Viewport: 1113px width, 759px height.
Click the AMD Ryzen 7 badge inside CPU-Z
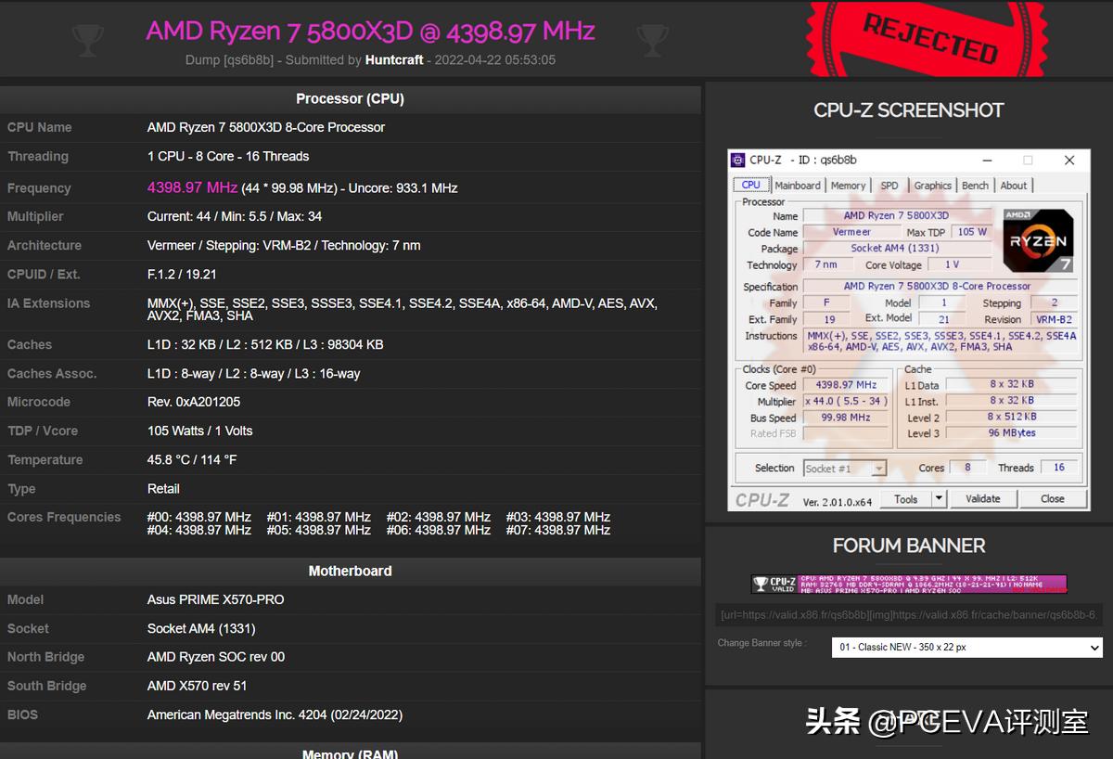[x=1038, y=239]
